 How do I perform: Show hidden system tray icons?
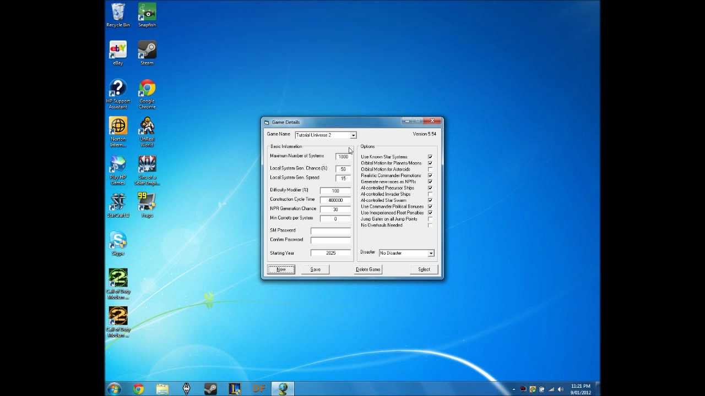coord(514,389)
